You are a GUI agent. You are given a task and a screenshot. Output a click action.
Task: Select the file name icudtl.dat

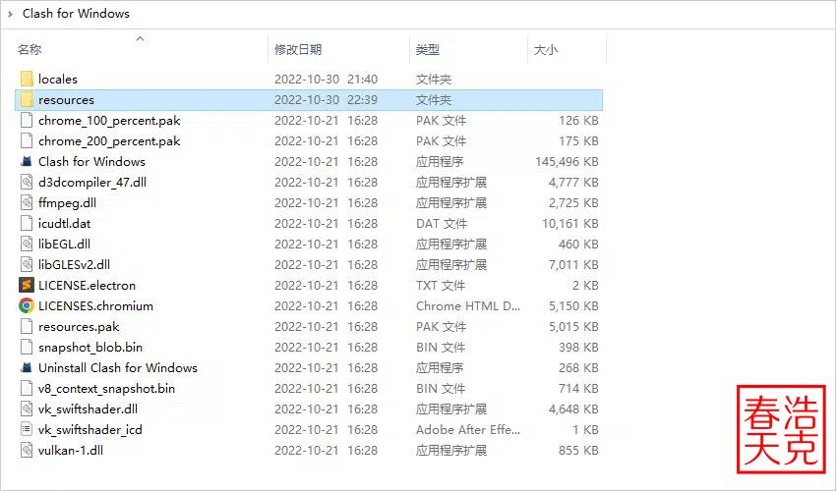tap(65, 223)
